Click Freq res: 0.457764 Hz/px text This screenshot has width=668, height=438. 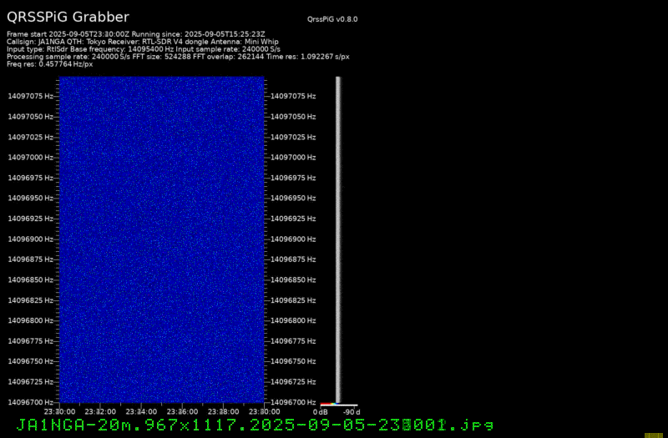click(50, 64)
